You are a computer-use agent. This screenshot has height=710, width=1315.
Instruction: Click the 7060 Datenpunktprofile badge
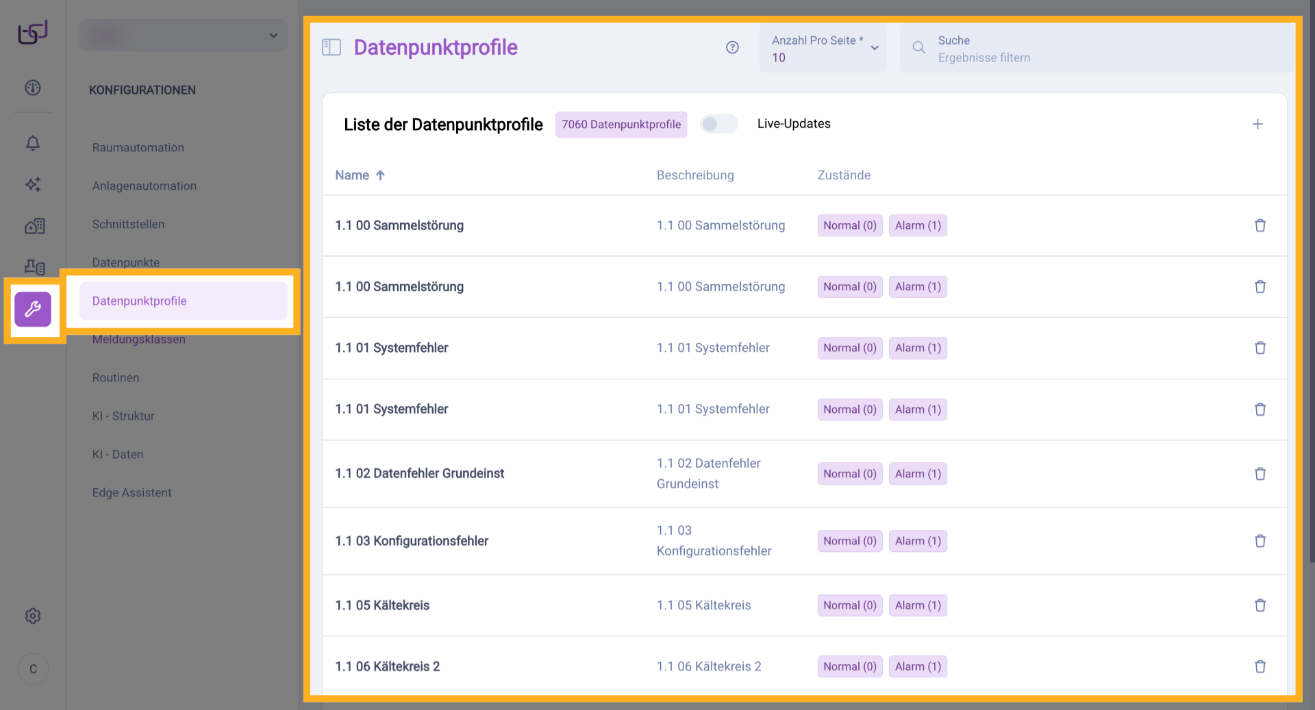(x=621, y=125)
